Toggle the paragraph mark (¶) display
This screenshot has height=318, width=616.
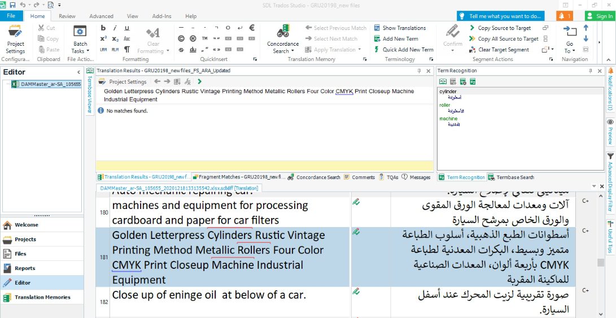tap(127, 50)
